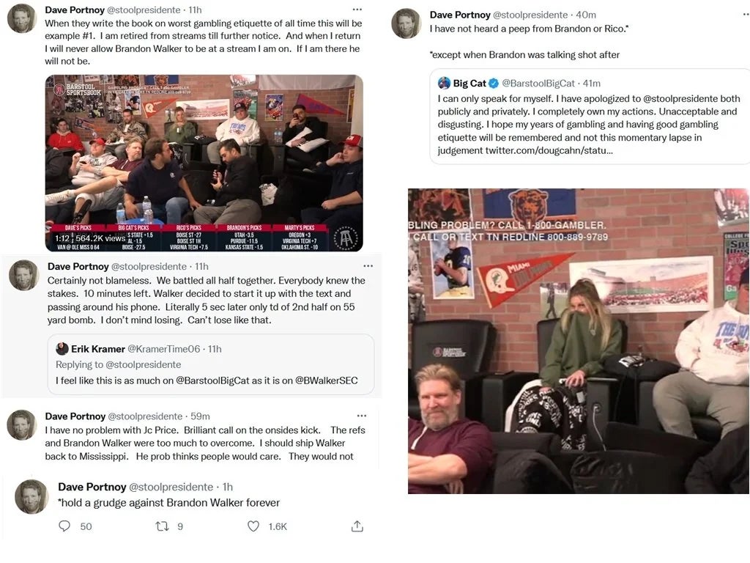Click the reply icon showing 50 comments
This screenshot has width=750, height=563.
[x=64, y=526]
